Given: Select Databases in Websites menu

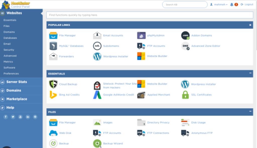Looking at the screenshot, I should (10, 38).
